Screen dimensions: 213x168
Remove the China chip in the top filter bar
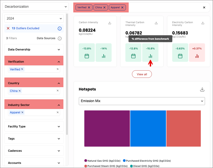pyautogui.click(x=104, y=7)
